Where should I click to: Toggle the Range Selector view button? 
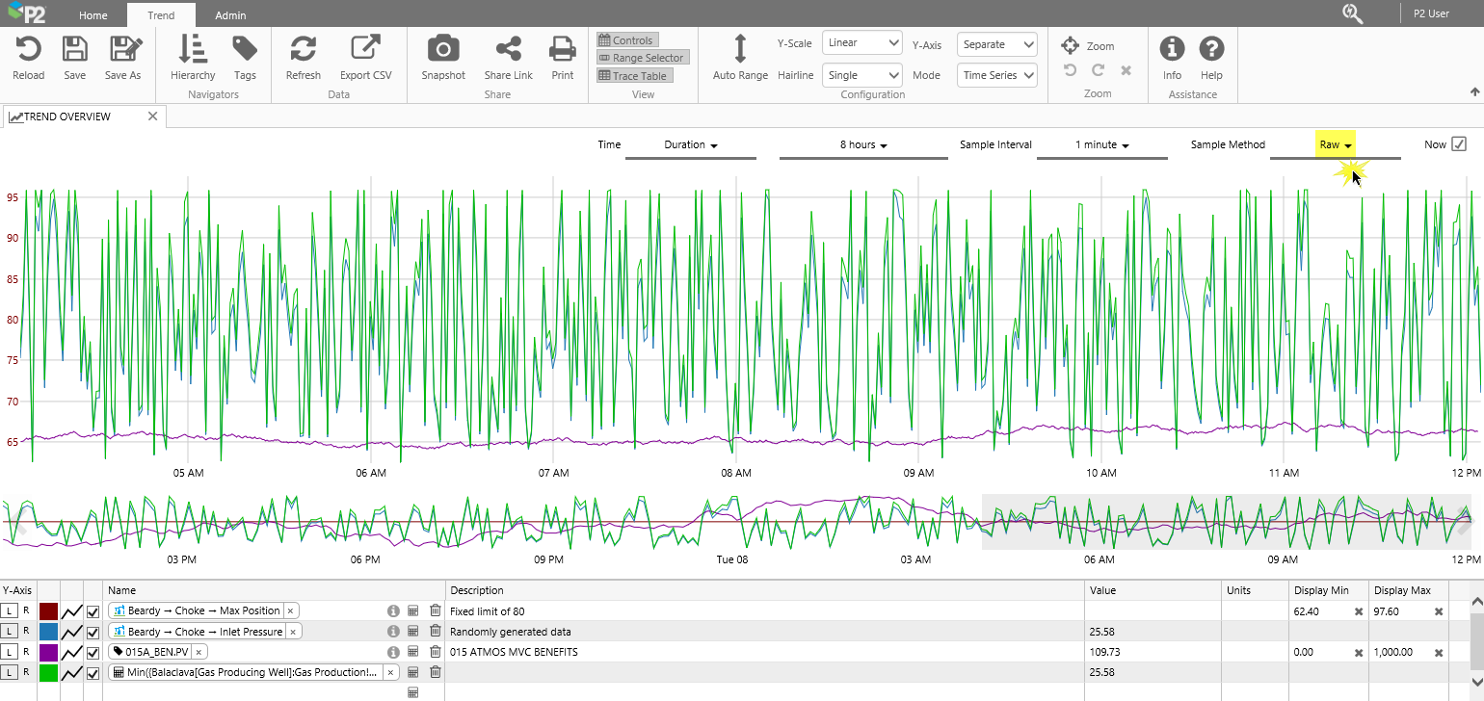point(642,58)
